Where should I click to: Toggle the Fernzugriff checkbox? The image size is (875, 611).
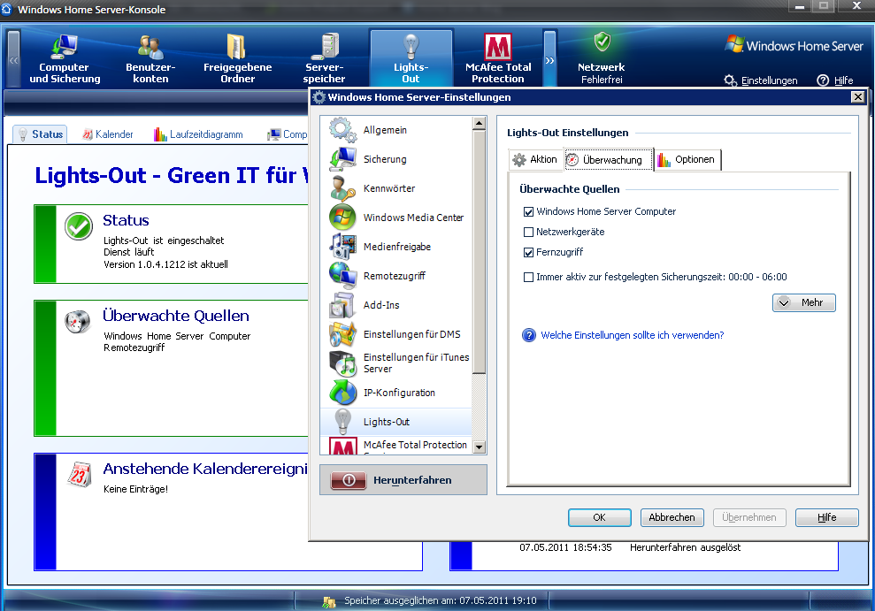click(529, 253)
